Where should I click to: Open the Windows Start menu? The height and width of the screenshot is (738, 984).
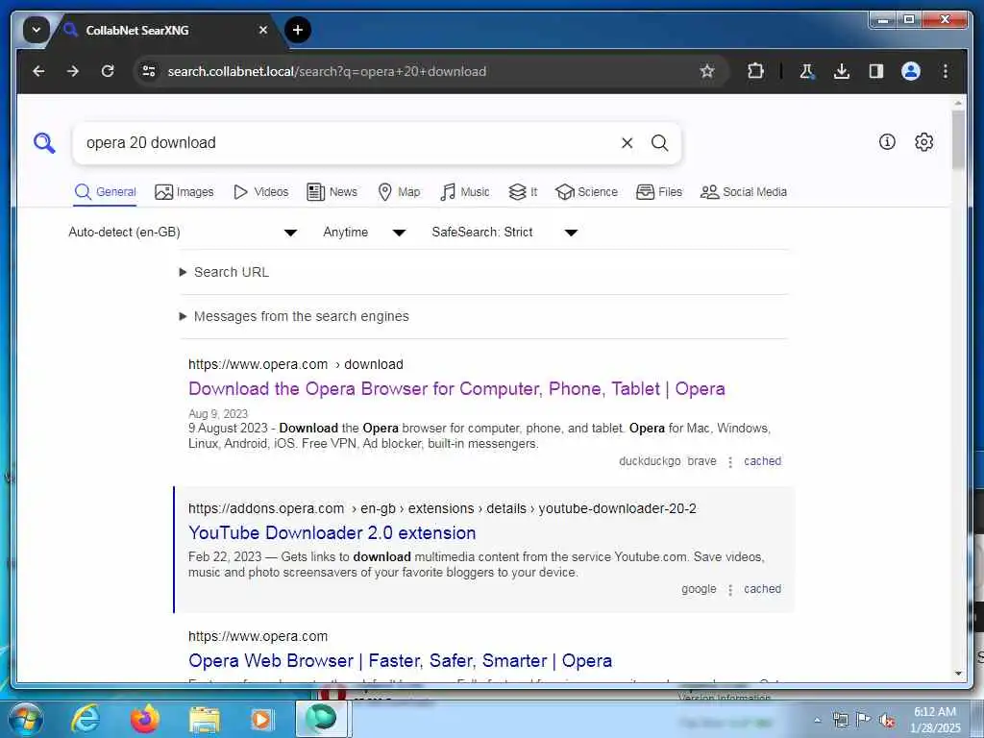24,719
